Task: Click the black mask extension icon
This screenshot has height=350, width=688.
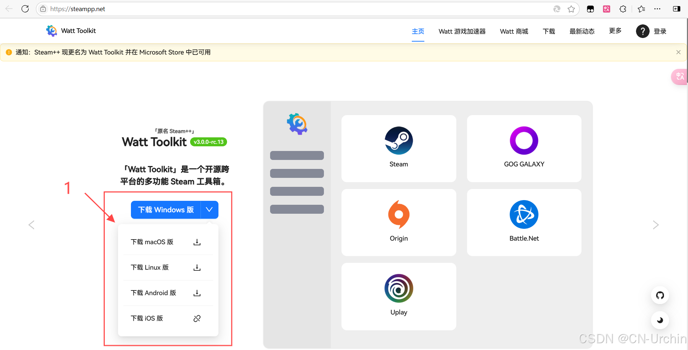Action: pos(590,9)
